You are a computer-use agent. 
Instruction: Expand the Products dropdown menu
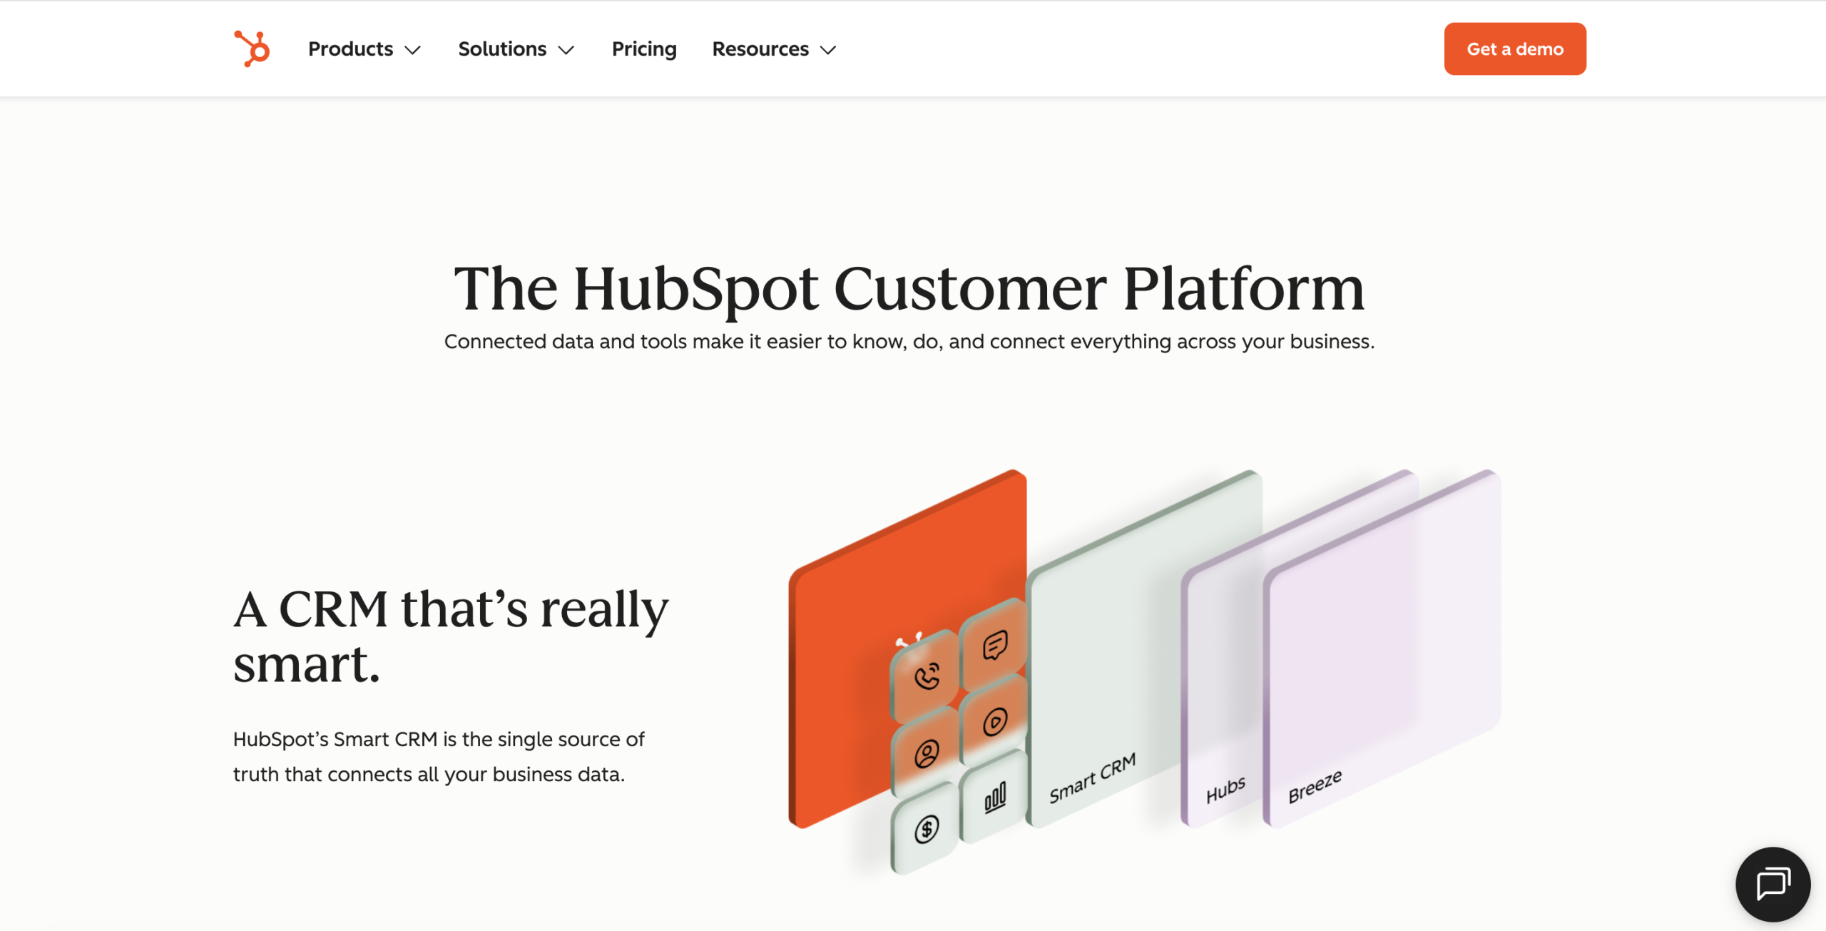[364, 49]
